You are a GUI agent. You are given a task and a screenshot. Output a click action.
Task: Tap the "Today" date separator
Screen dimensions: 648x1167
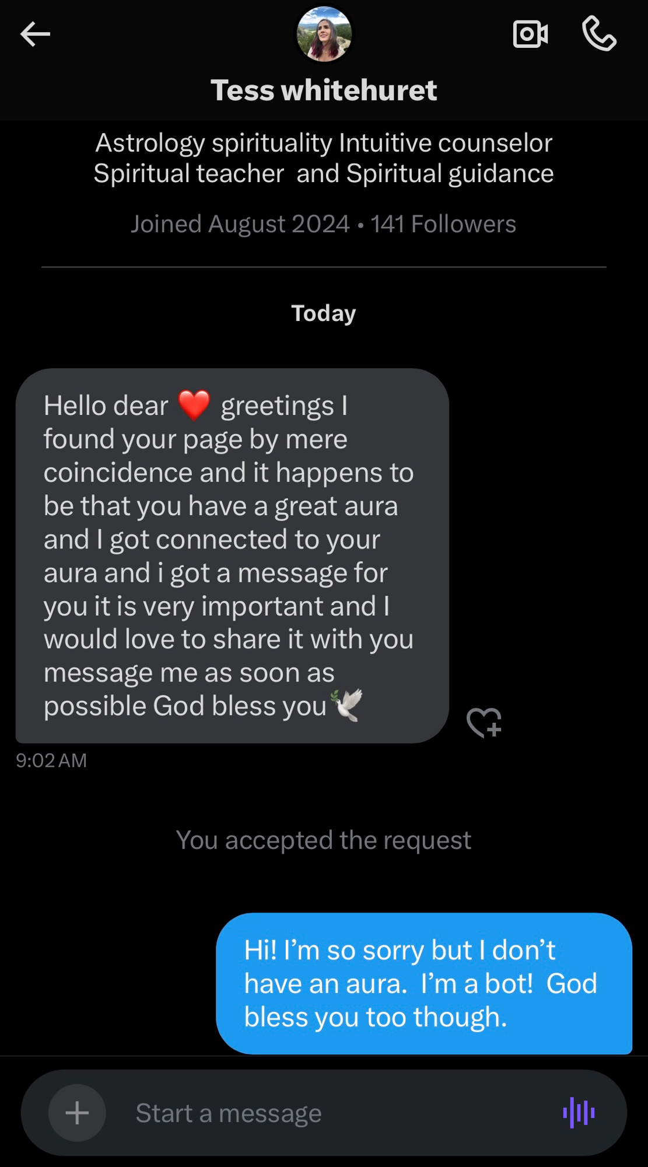(x=324, y=313)
